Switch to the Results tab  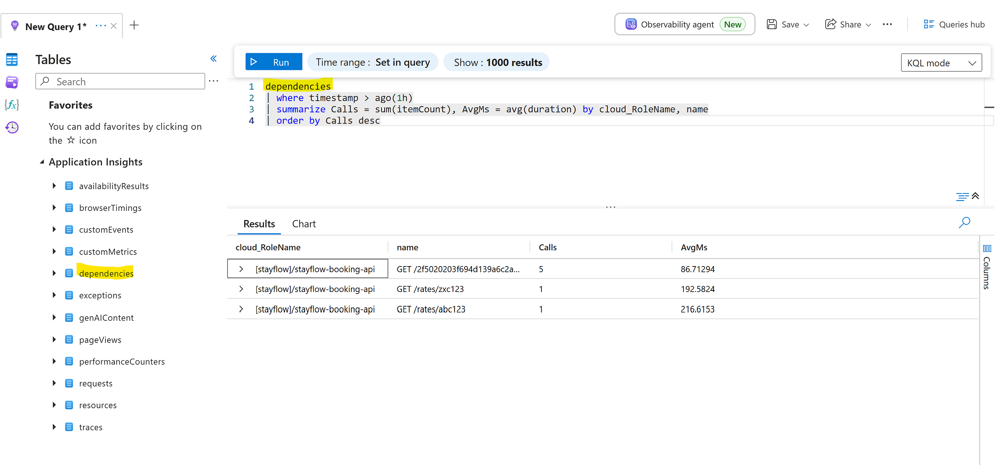[259, 224]
